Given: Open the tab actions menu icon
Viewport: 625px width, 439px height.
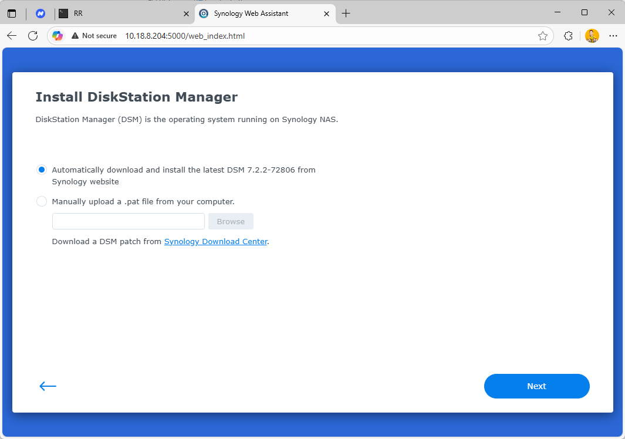Looking at the screenshot, I should (x=12, y=13).
